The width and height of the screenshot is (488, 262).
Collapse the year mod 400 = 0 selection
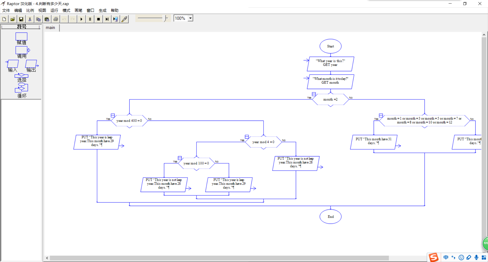[x=113, y=115]
